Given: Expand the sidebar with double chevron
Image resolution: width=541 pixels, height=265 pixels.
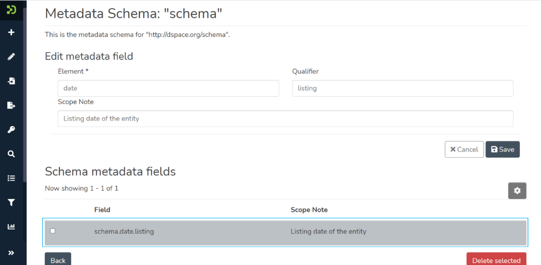Looking at the screenshot, I should [11, 253].
